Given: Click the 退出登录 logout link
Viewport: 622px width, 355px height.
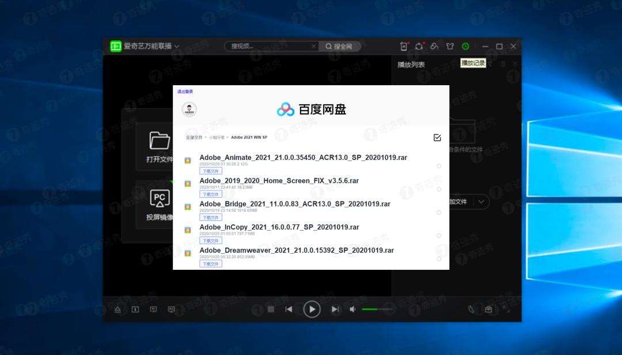Looking at the screenshot, I should pos(185,91).
